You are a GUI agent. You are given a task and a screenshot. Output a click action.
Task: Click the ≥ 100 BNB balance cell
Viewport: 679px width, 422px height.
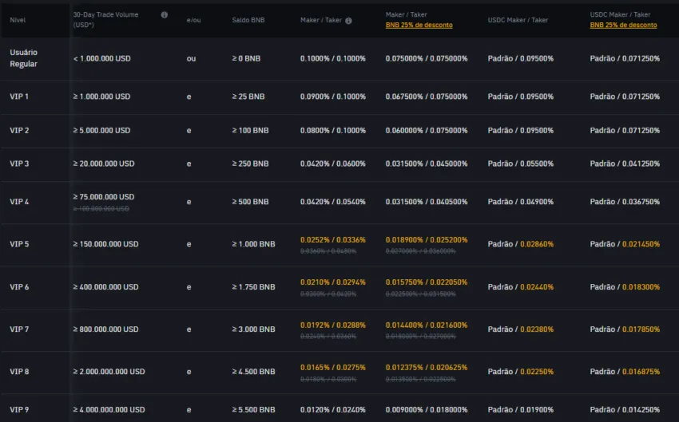pyautogui.click(x=250, y=130)
